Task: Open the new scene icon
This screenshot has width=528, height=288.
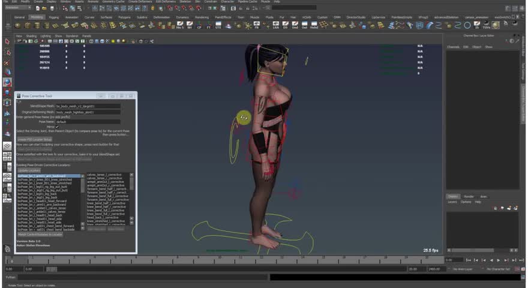Action: tap(37, 8)
